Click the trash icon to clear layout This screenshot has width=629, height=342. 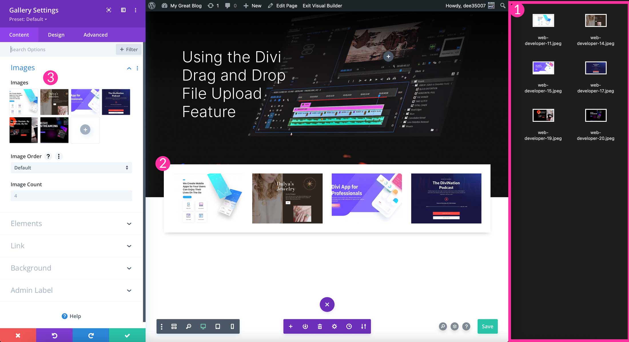(320, 326)
